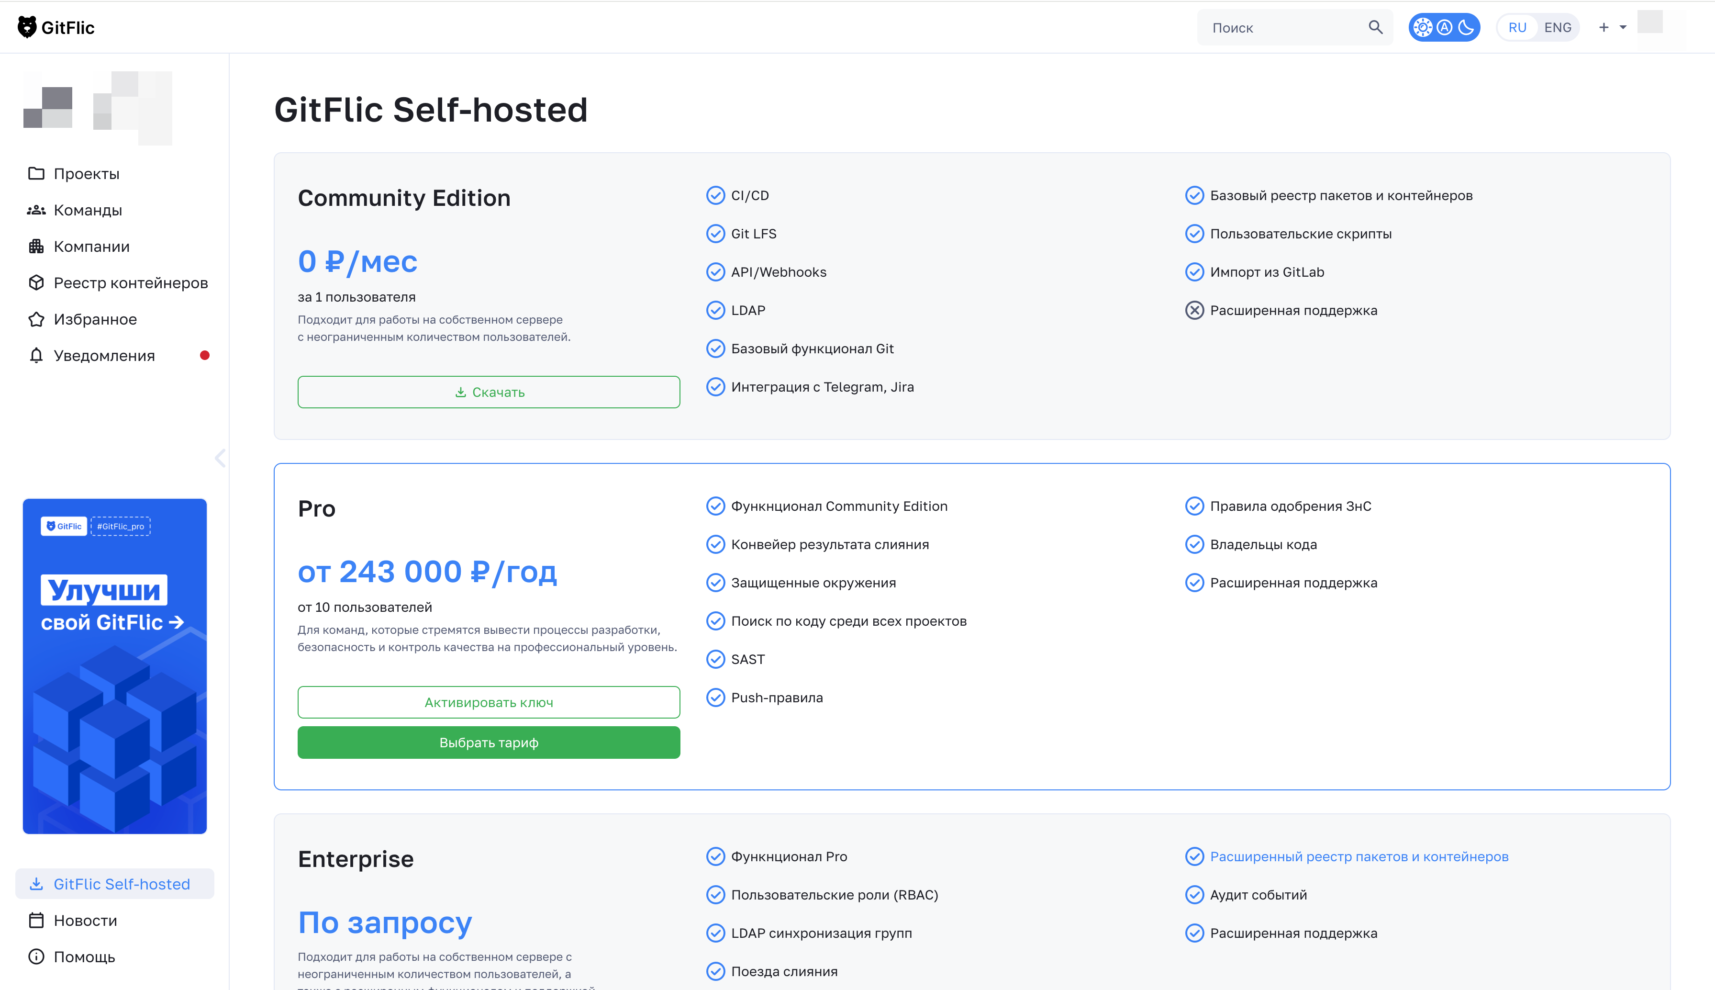The width and height of the screenshot is (1715, 990).
Task: Click LDAP синхронизация групп text
Action: (822, 934)
